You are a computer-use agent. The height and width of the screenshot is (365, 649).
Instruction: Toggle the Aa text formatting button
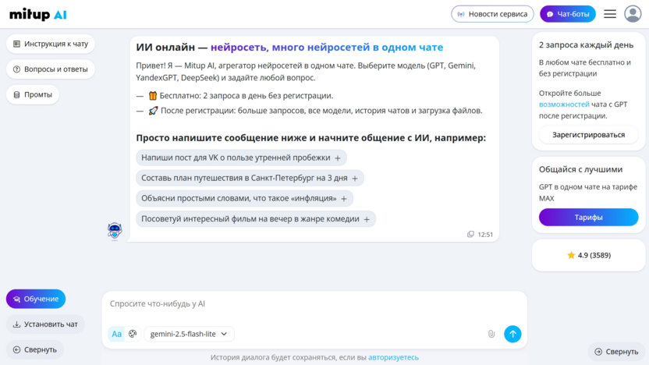point(117,334)
